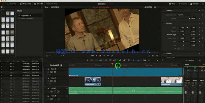Click the Replace clip edit icon

tap(115, 60)
